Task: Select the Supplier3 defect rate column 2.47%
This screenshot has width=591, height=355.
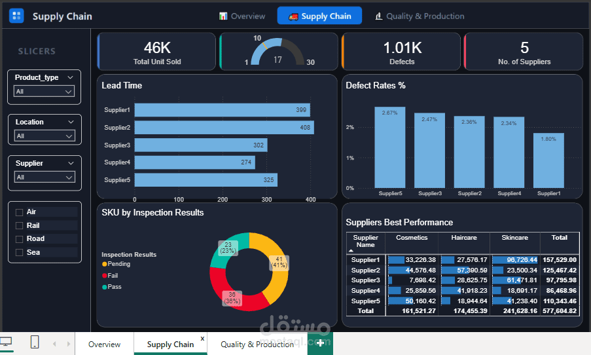Action: click(430, 151)
